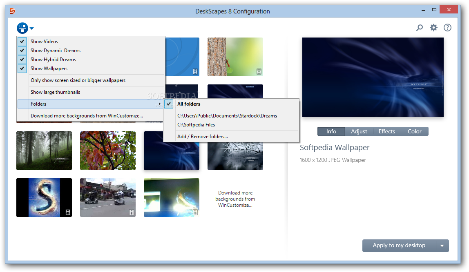Select the autumn leaves thumbnail
The width and height of the screenshot is (469, 272).
pyautogui.click(x=108, y=150)
